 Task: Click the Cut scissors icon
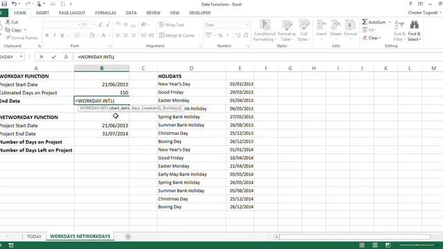pos(8,21)
